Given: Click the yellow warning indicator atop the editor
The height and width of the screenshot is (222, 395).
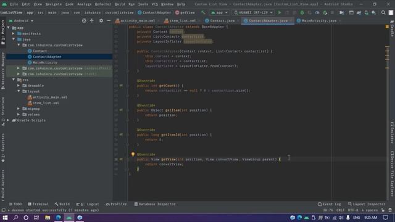Looking at the screenshot, I should click(387, 27).
